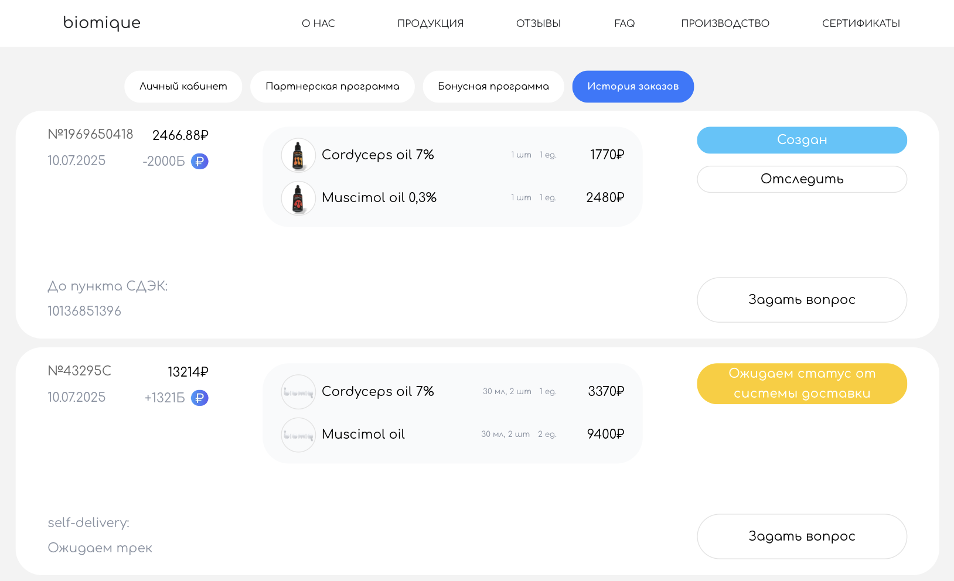Image resolution: width=954 pixels, height=581 pixels.
Task: Click product name Muscimol oil priced 9400₽
Action: pos(363,434)
